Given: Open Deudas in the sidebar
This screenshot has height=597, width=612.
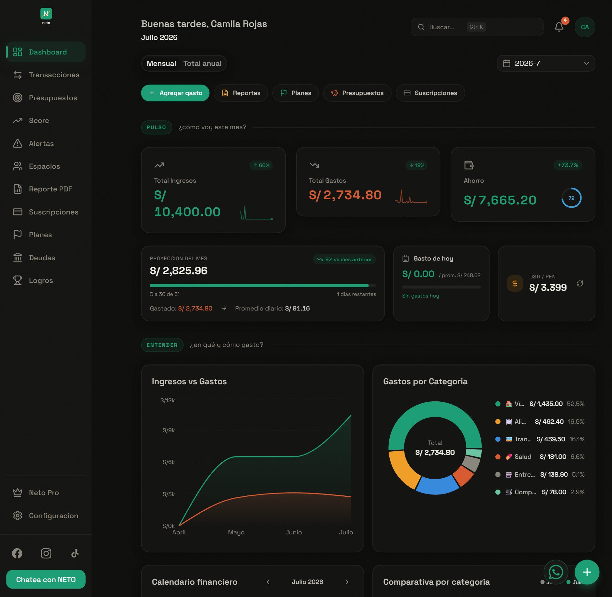Looking at the screenshot, I should point(46,258).
